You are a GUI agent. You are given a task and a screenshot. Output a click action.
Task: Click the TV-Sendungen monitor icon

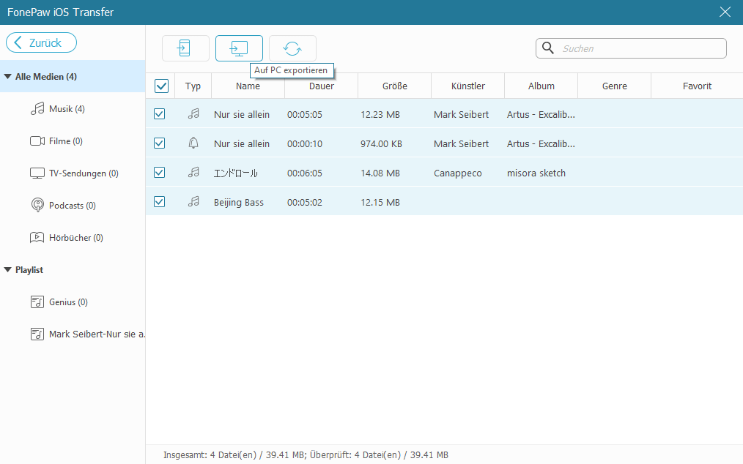[x=37, y=173]
